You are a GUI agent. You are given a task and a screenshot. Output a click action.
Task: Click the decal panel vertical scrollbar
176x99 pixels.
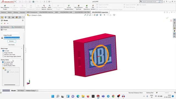(24, 65)
